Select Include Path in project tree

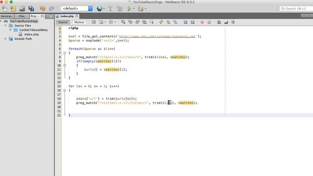pyautogui.click(x=23, y=39)
